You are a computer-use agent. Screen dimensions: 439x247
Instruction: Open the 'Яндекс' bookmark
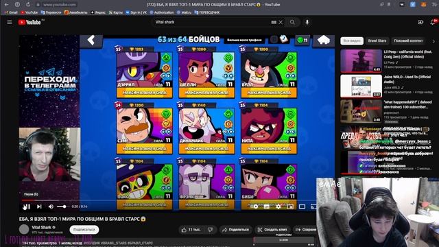point(98,12)
